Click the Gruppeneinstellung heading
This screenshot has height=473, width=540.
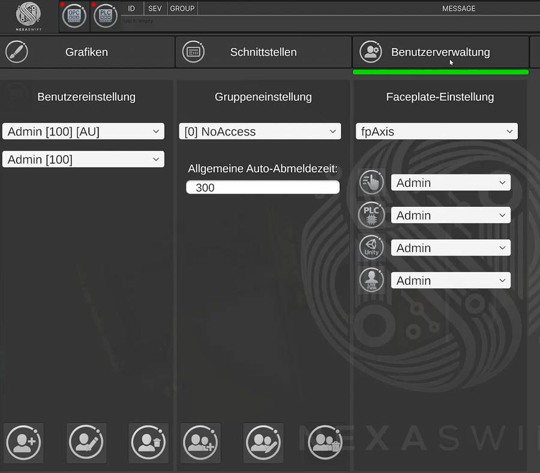coord(263,97)
